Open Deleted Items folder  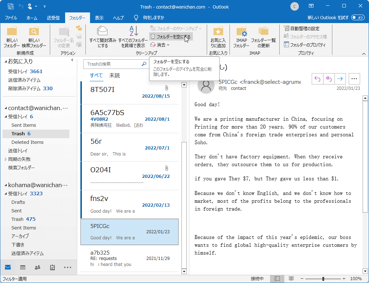(x=27, y=142)
